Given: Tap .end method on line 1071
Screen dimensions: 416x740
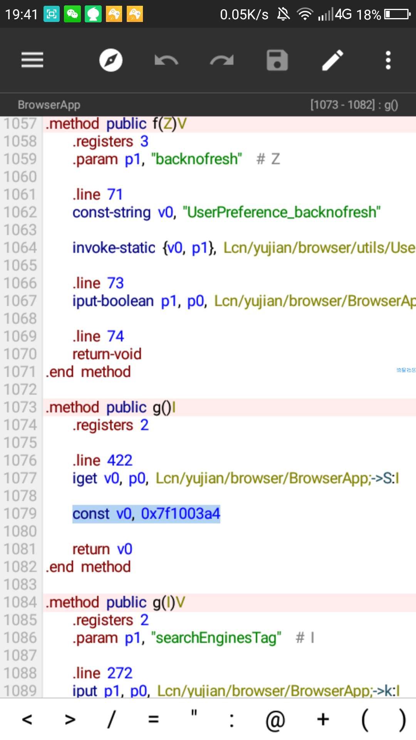Looking at the screenshot, I should point(88,372).
